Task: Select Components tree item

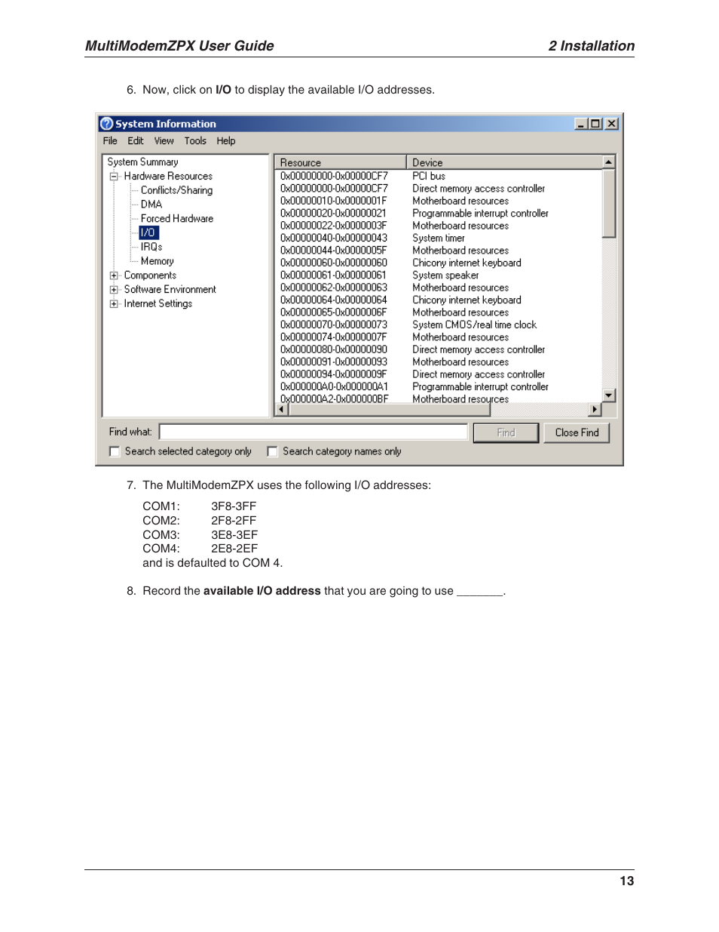Action: 150,275
